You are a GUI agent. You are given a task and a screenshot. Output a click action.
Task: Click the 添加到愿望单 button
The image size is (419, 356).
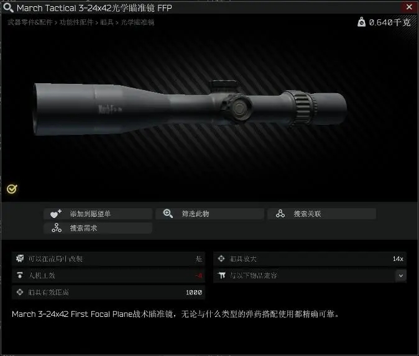(x=98, y=214)
